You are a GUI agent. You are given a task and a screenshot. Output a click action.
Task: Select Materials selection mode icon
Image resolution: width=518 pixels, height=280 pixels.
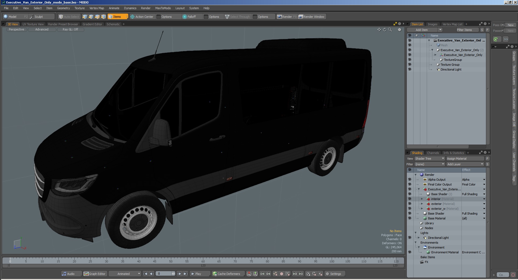pyautogui.click(x=103, y=17)
